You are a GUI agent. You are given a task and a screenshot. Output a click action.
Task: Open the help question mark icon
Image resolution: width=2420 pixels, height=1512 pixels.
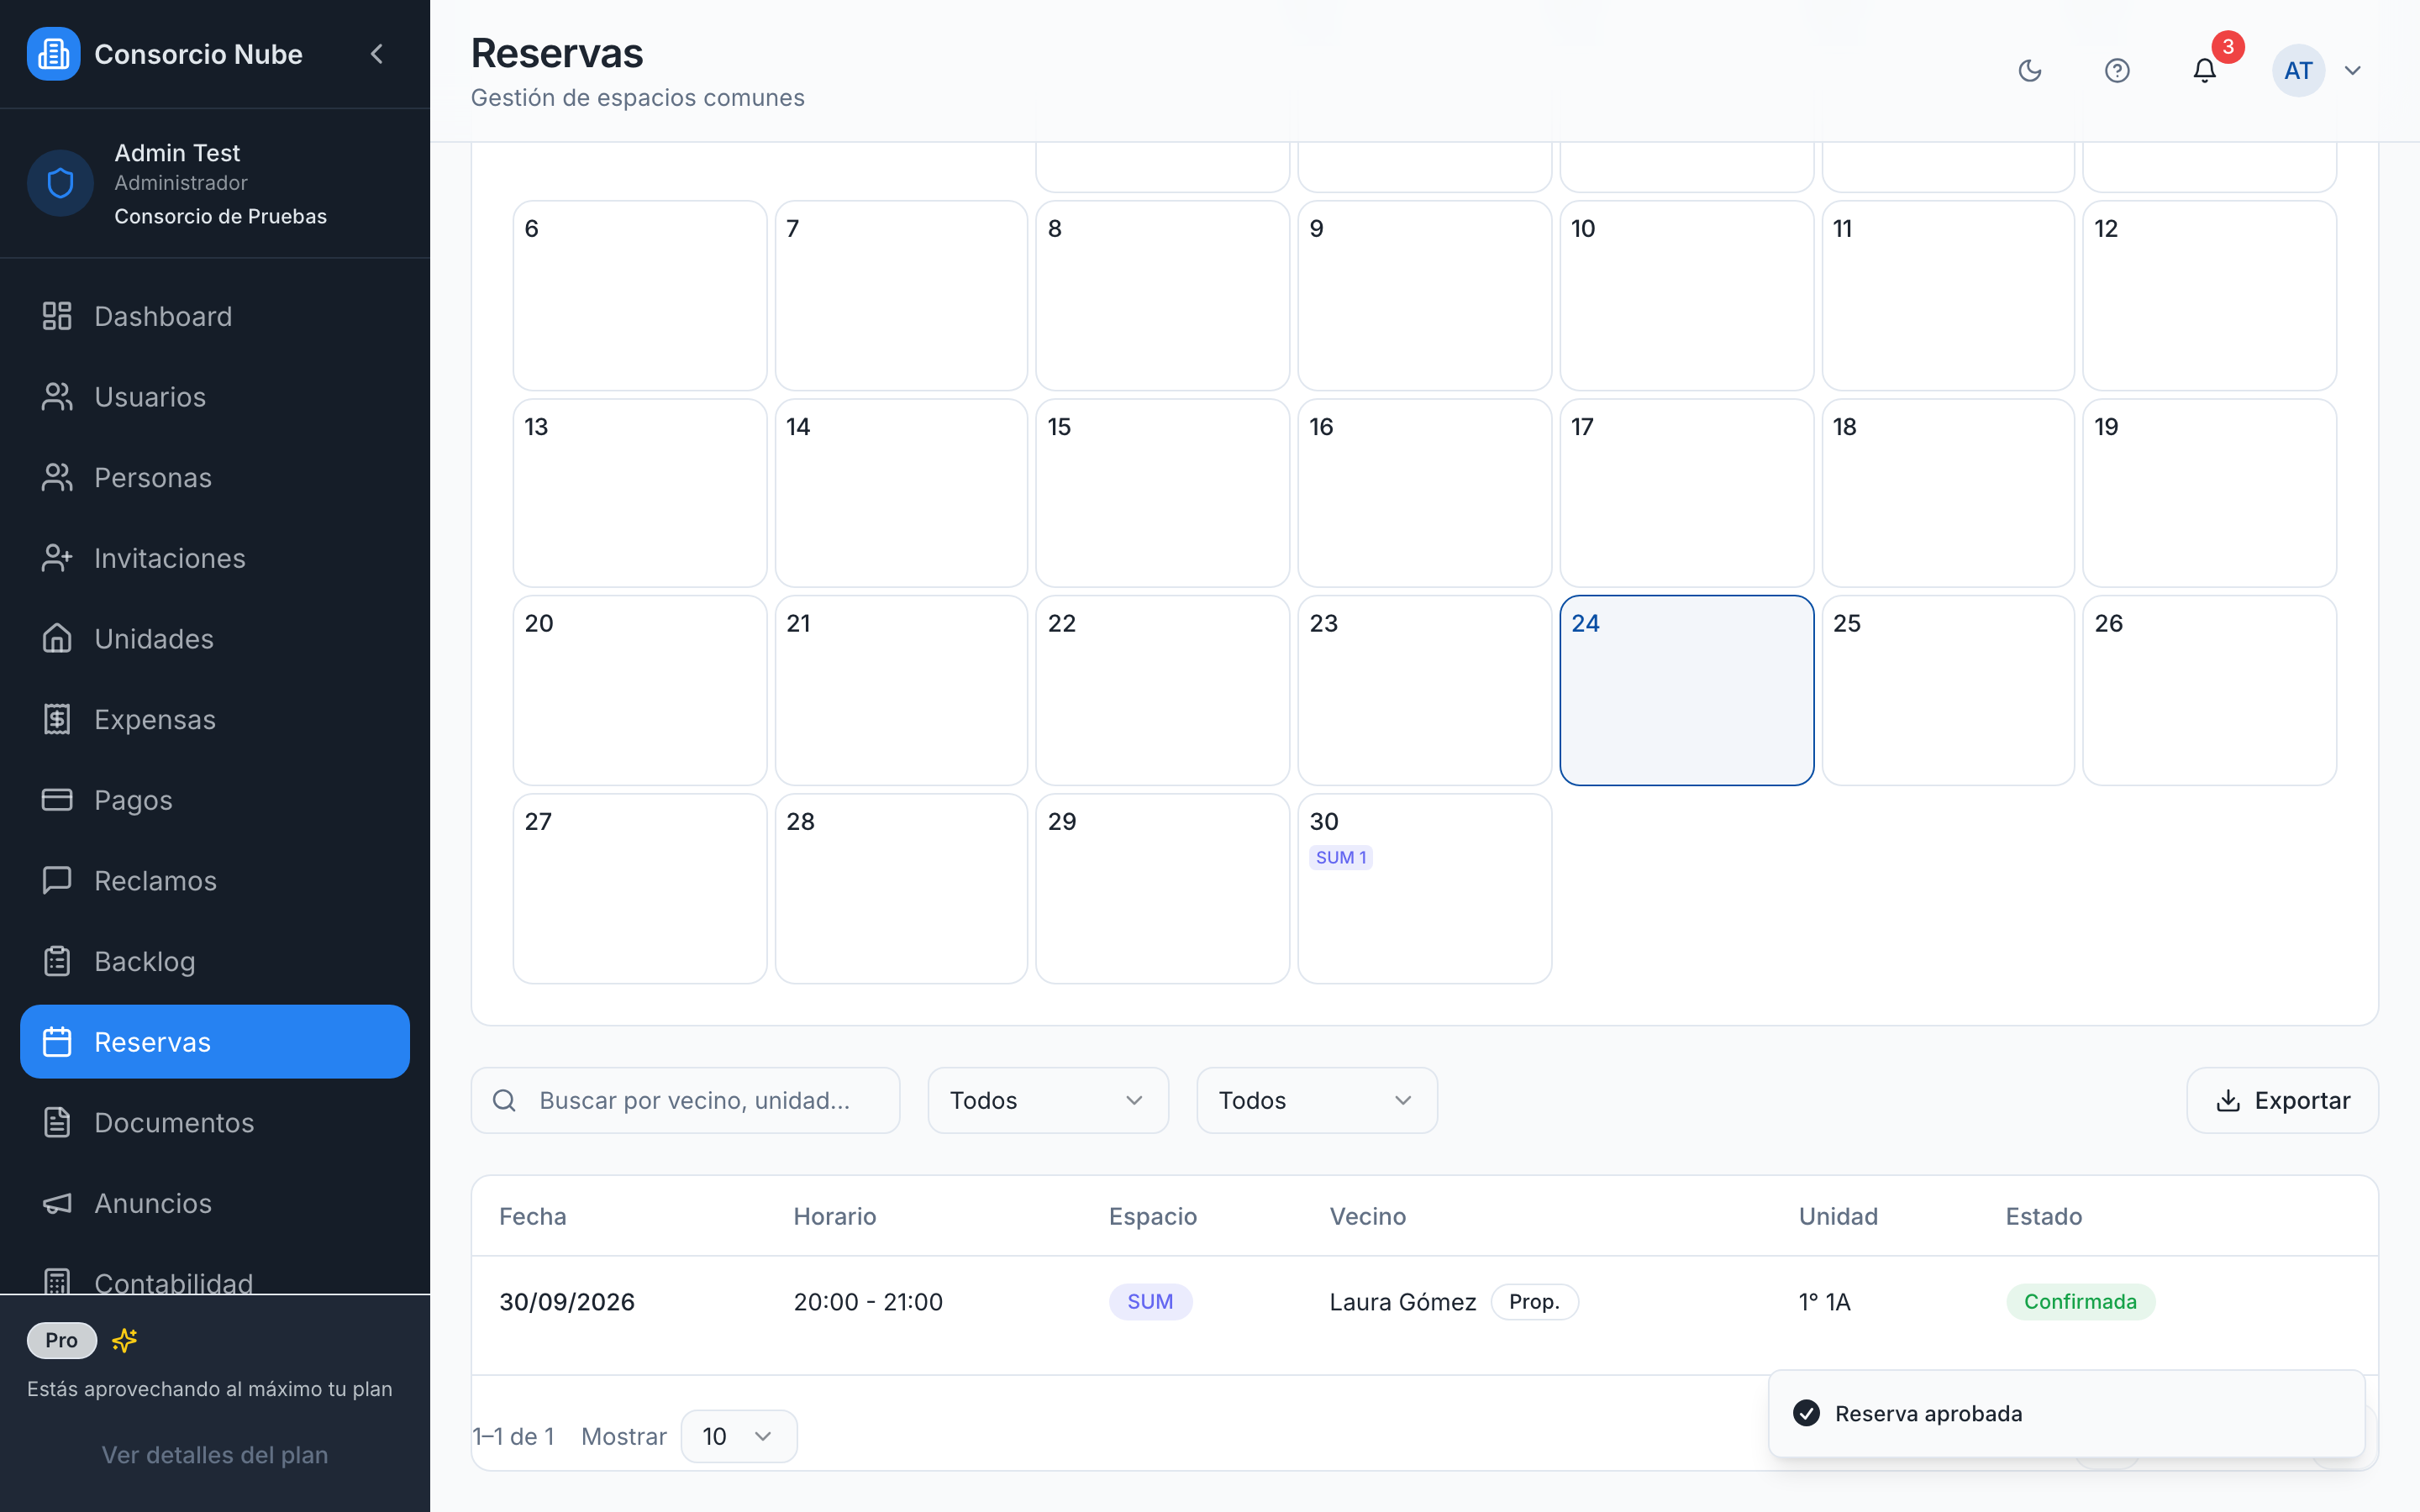tap(2117, 70)
